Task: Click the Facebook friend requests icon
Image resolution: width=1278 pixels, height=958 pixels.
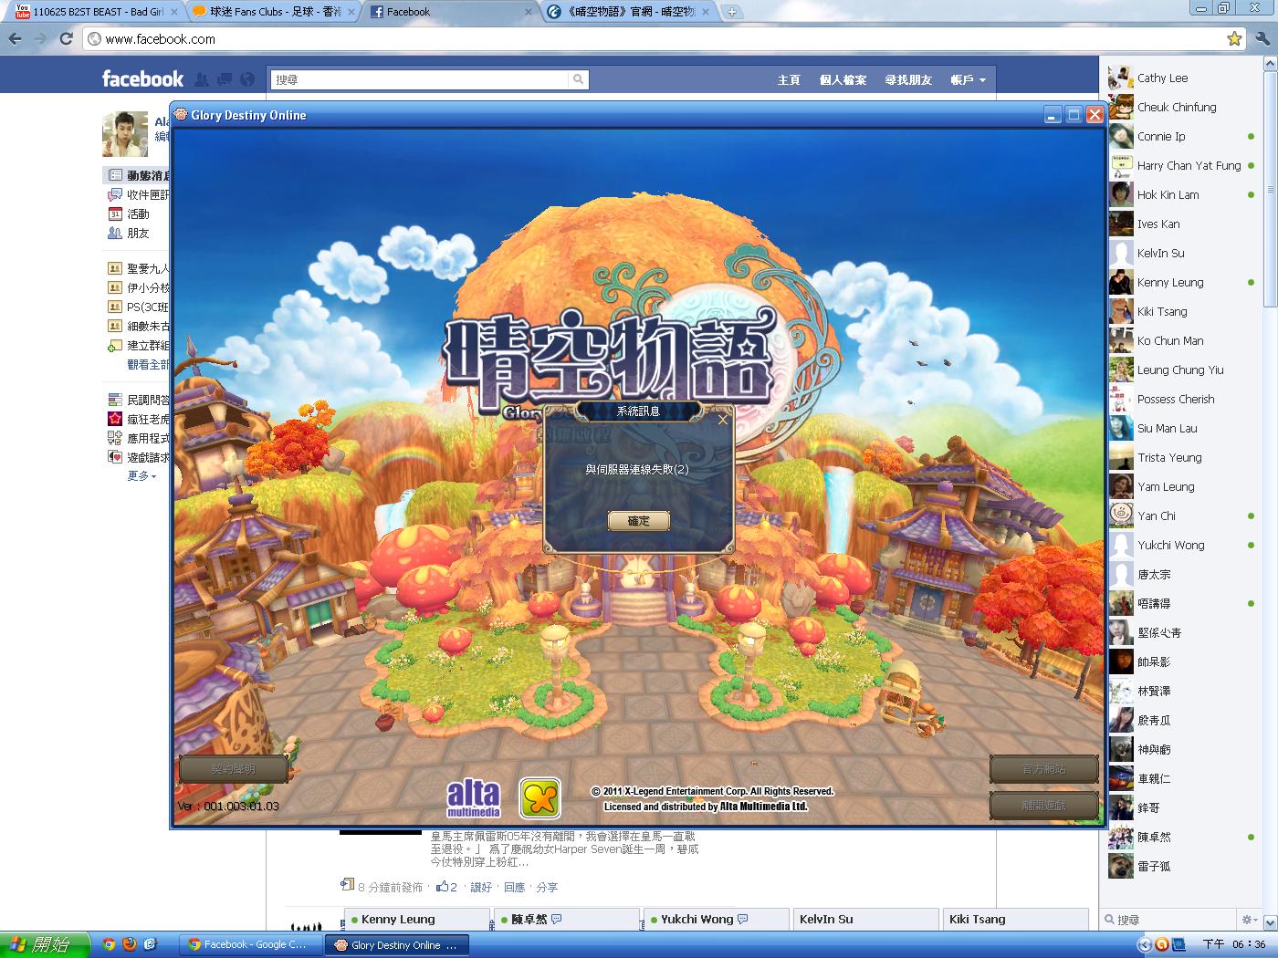Action: pyautogui.click(x=202, y=79)
